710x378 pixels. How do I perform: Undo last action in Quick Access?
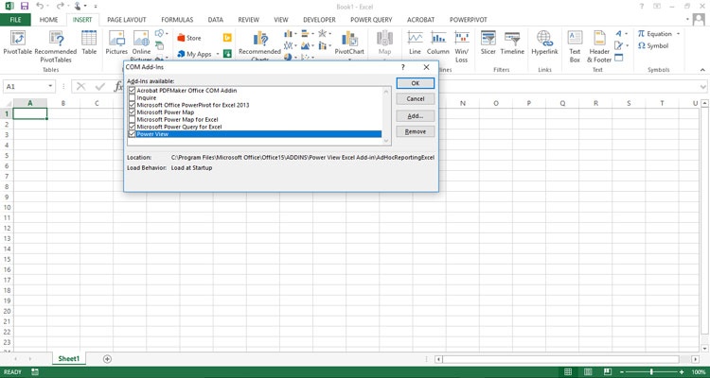tap(40, 7)
